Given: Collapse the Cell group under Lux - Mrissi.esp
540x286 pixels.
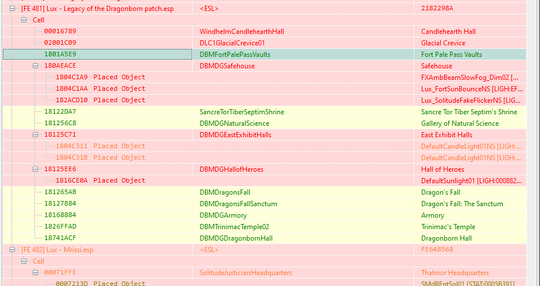Looking at the screenshot, I should click(24, 261).
